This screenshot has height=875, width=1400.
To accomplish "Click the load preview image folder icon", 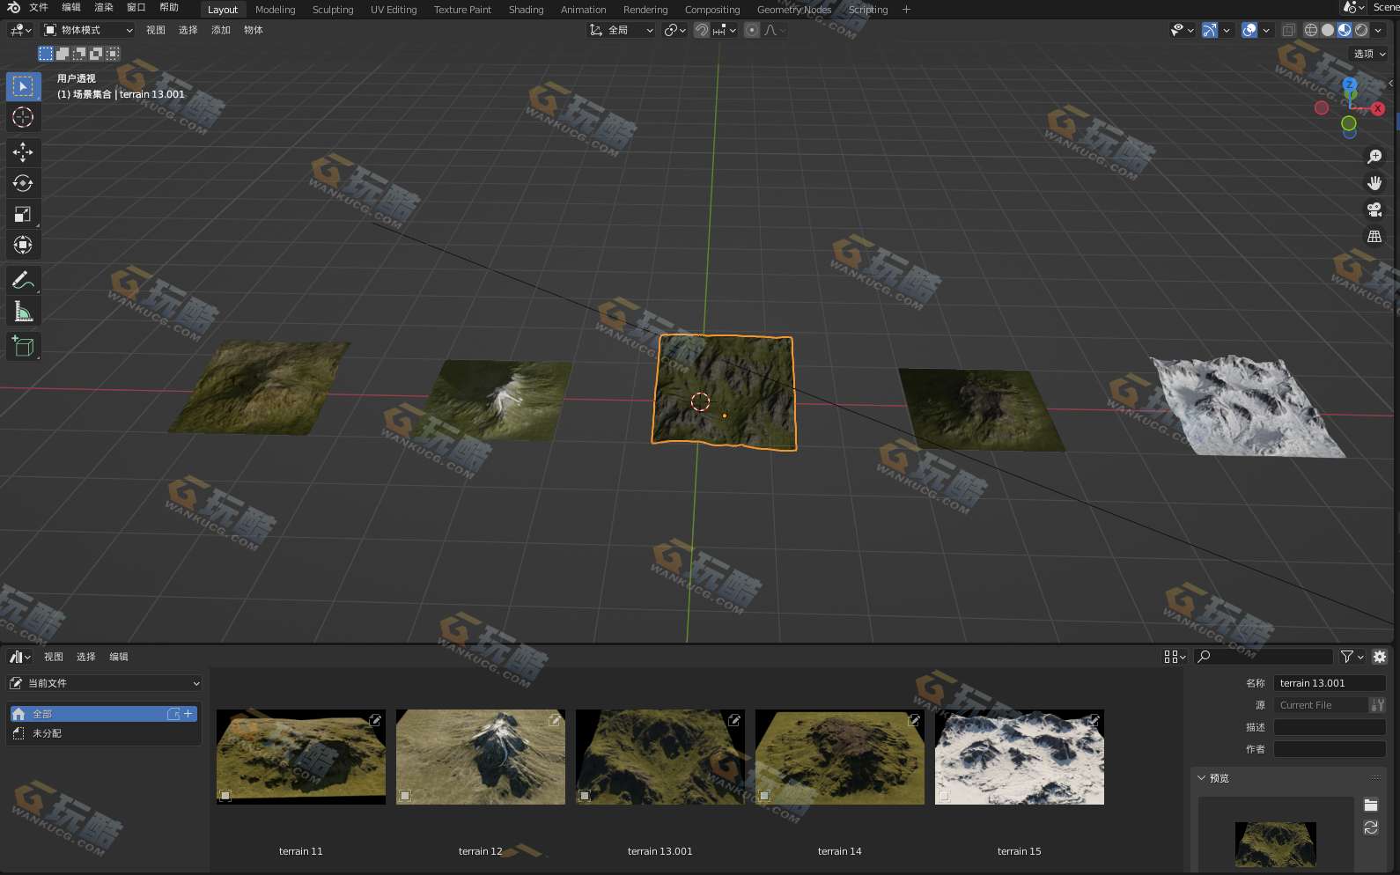I will point(1371,805).
